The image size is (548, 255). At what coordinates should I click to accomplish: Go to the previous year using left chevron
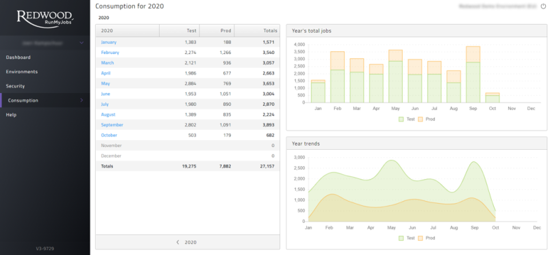(177, 242)
